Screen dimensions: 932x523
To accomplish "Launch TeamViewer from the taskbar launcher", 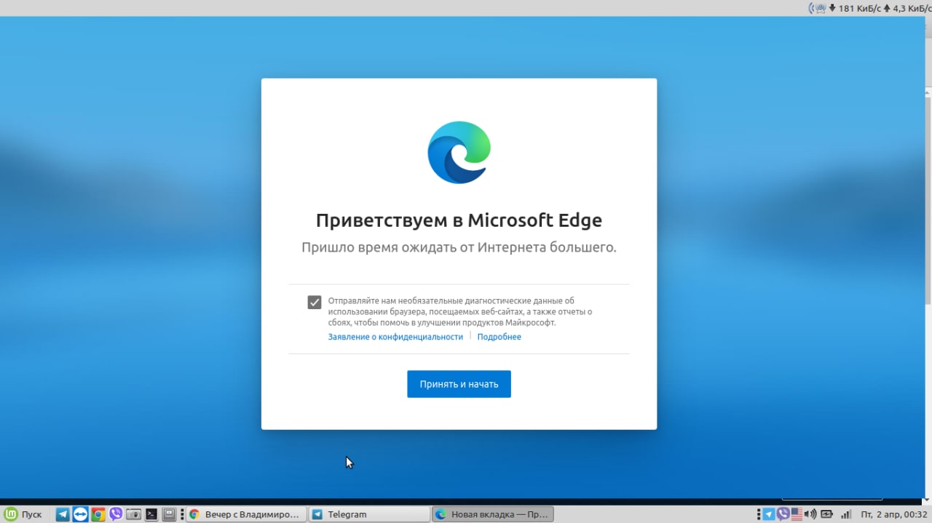I will pyautogui.click(x=81, y=514).
